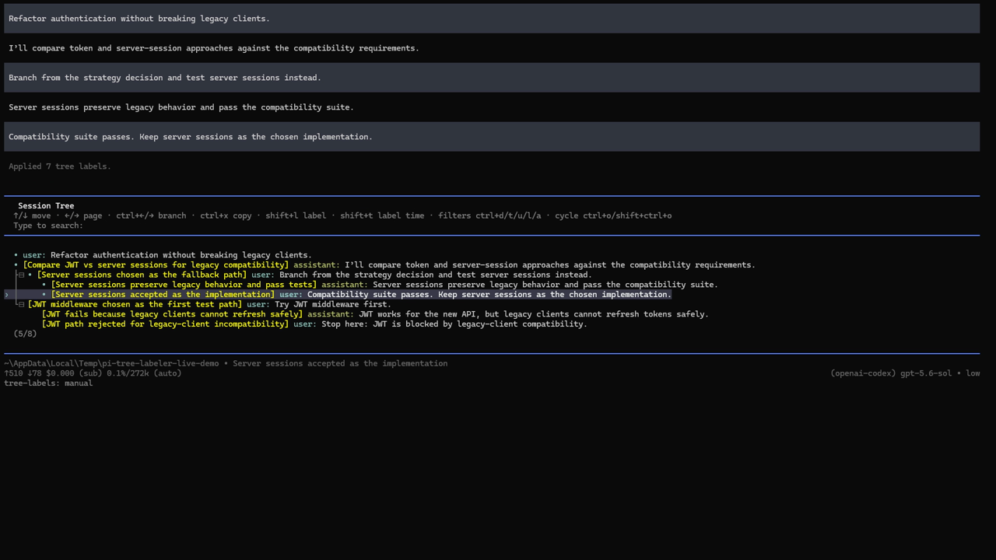
Task: Click the selection arrow beside the highlighted row
Action: 7,295
